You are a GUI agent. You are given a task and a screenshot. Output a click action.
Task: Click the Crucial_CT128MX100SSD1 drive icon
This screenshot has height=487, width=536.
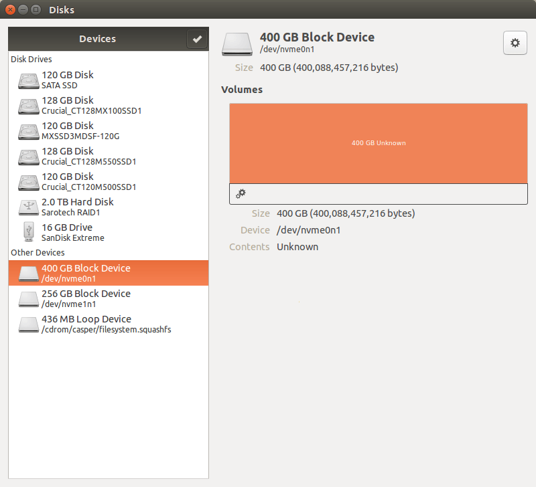click(29, 106)
